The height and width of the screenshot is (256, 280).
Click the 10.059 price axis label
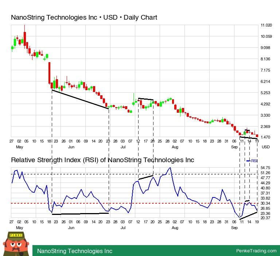click(266, 36)
